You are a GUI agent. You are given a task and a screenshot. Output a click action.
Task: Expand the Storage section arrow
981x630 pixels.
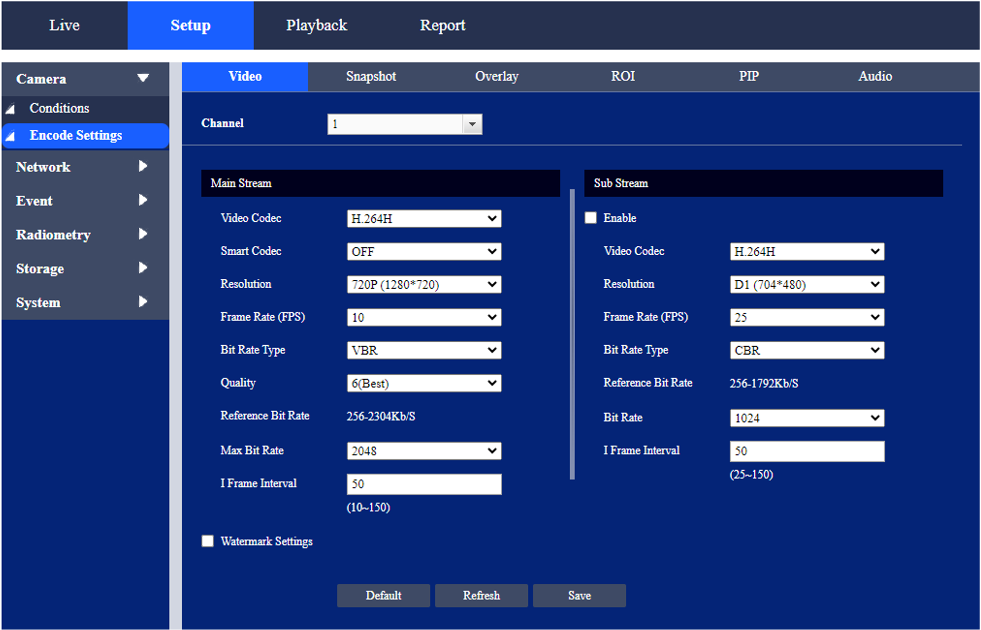(143, 268)
